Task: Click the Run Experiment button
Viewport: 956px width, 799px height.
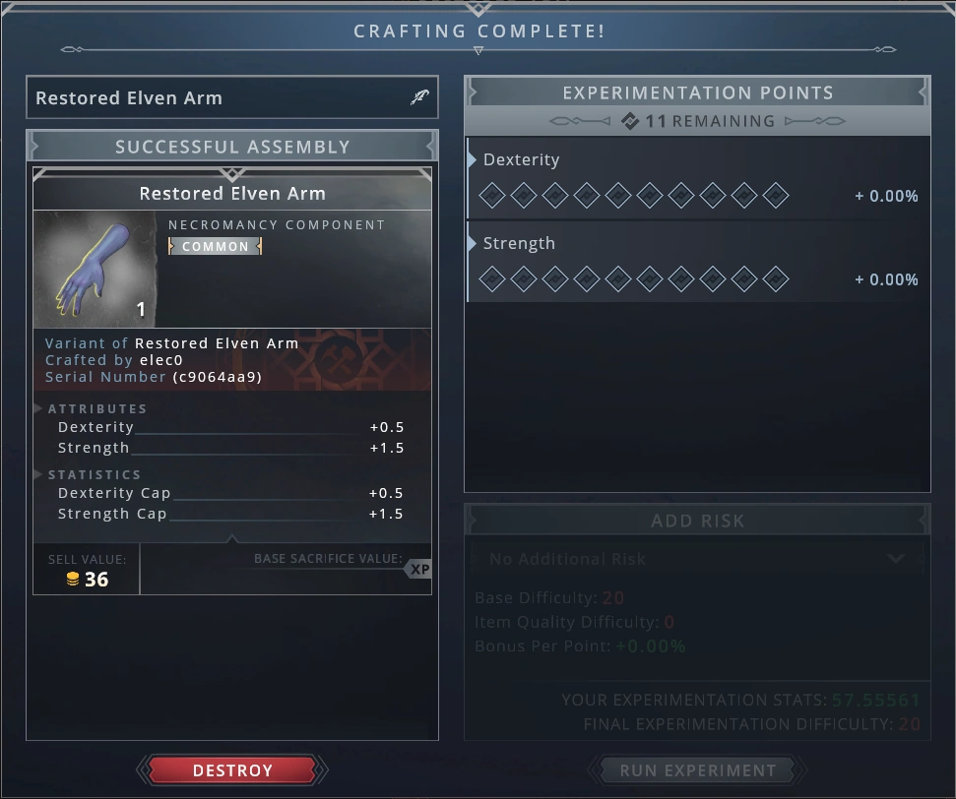Action: (x=697, y=770)
